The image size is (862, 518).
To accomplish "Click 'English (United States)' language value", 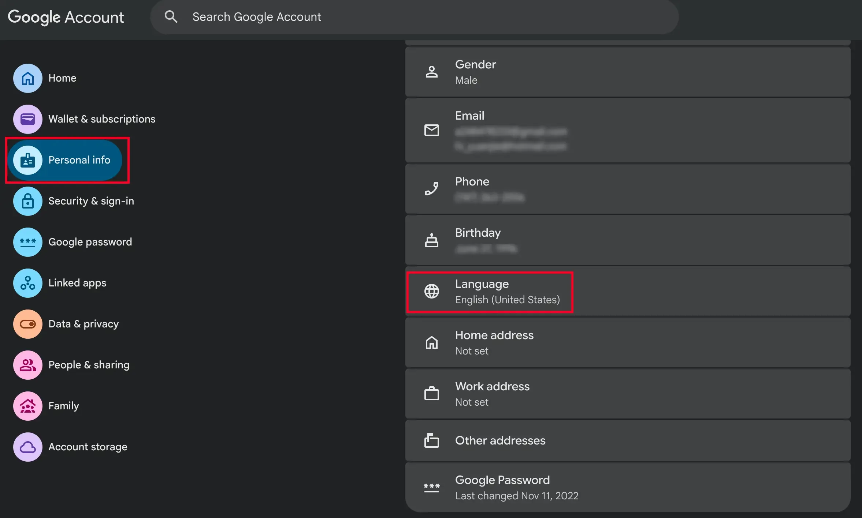I will pyautogui.click(x=508, y=300).
